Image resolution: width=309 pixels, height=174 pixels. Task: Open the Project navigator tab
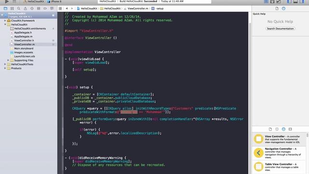(5, 9)
